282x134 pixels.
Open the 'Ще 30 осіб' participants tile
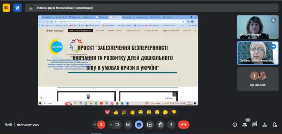tap(258, 79)
